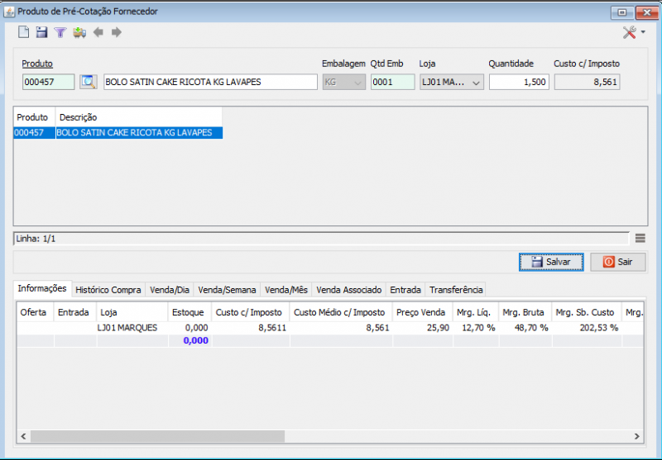This screenshot has width=662, height=460.
Task: Click the Mrg. Líq. column header
Action: (x=475, y=312)
